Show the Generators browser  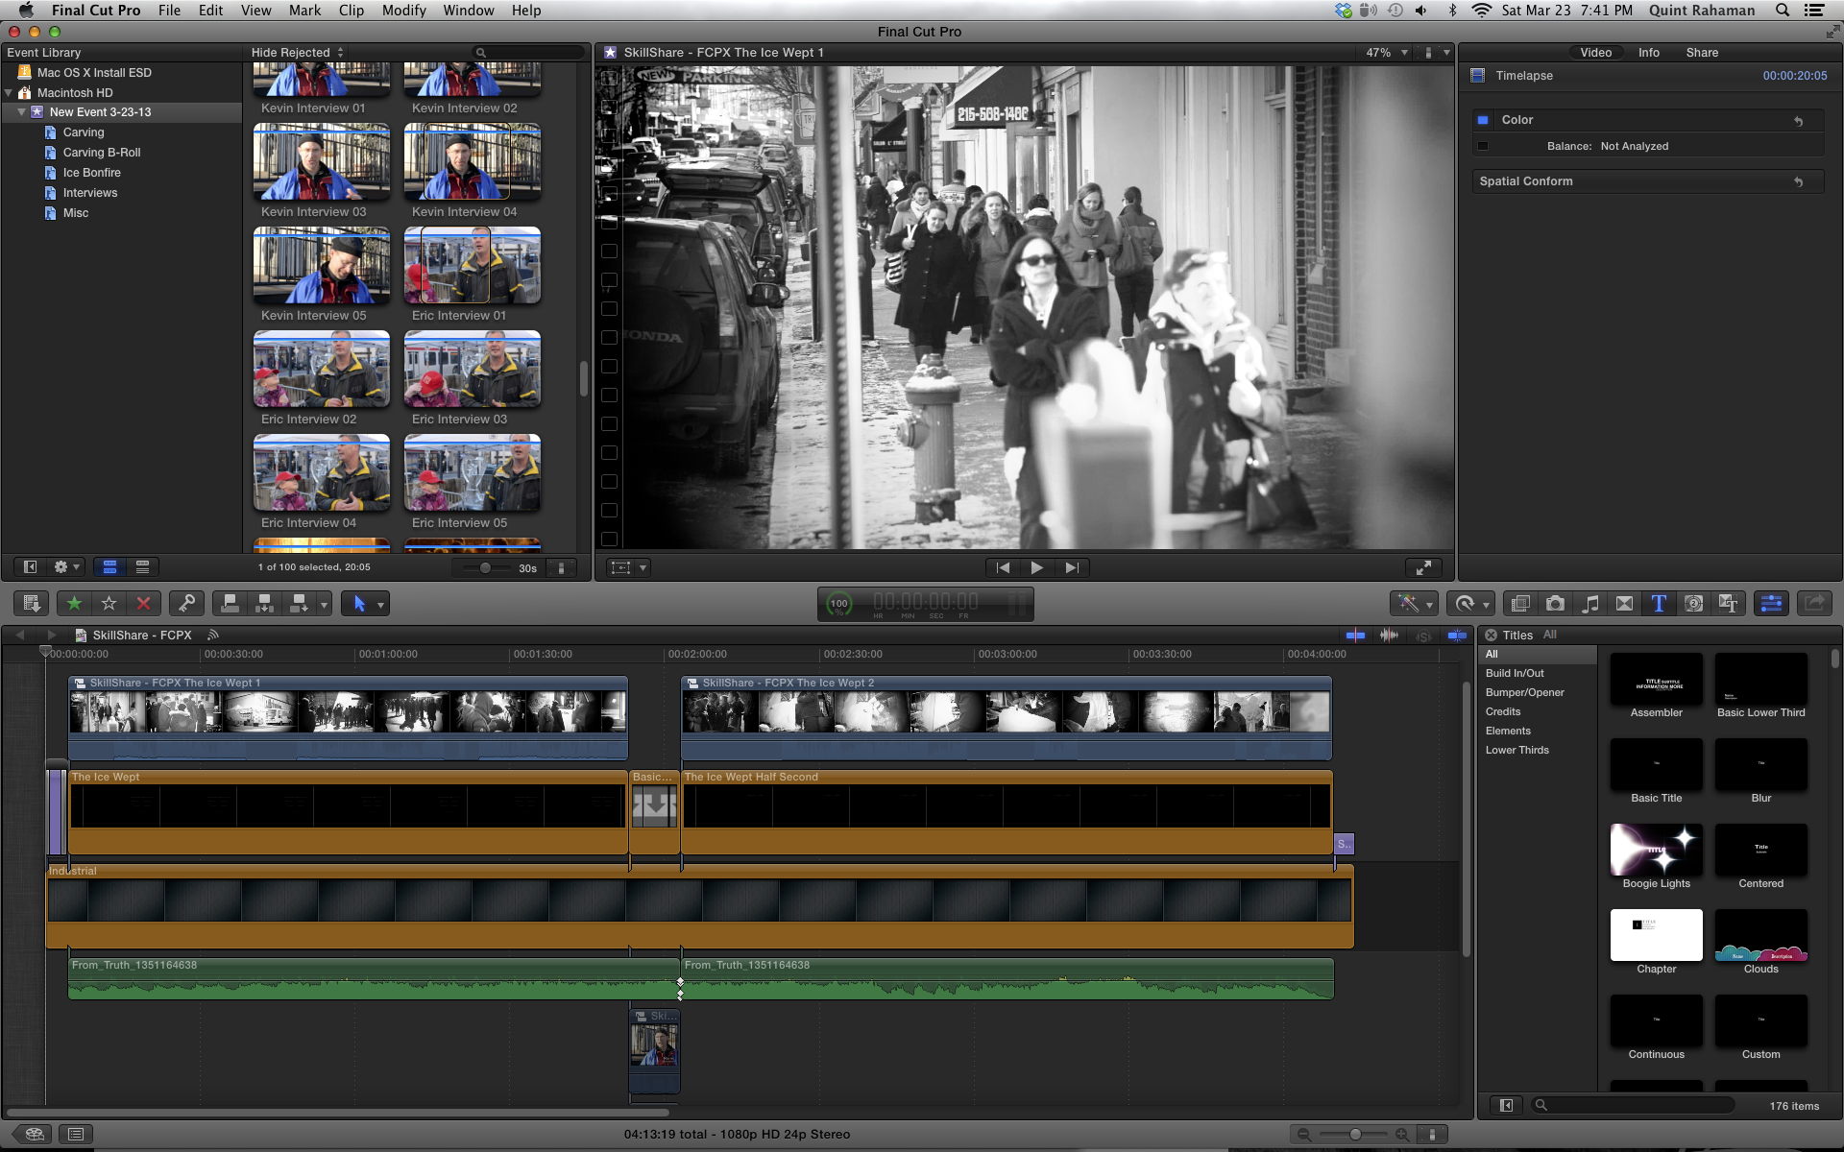(1693, 603)
